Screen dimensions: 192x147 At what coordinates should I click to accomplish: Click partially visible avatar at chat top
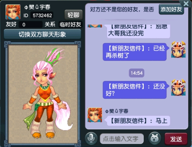tap(95, 26)
